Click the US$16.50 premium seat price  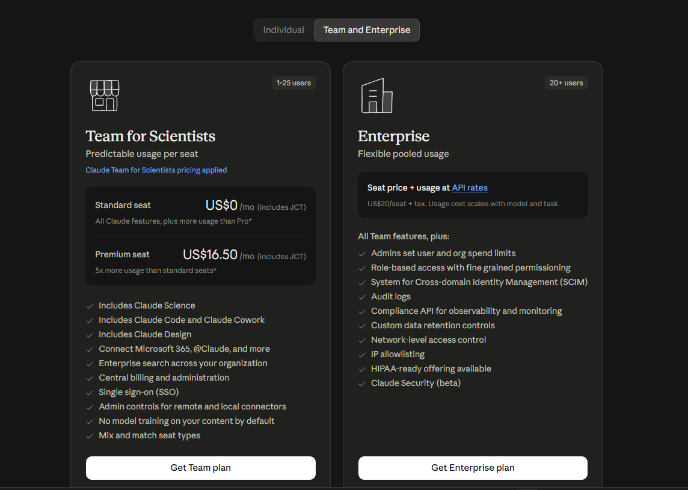[x=210, y=254]
